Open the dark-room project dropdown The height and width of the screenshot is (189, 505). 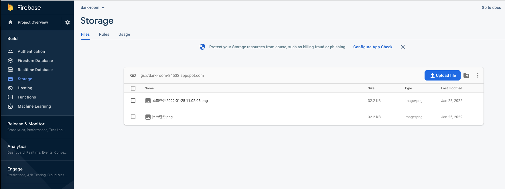pos(92,7)
